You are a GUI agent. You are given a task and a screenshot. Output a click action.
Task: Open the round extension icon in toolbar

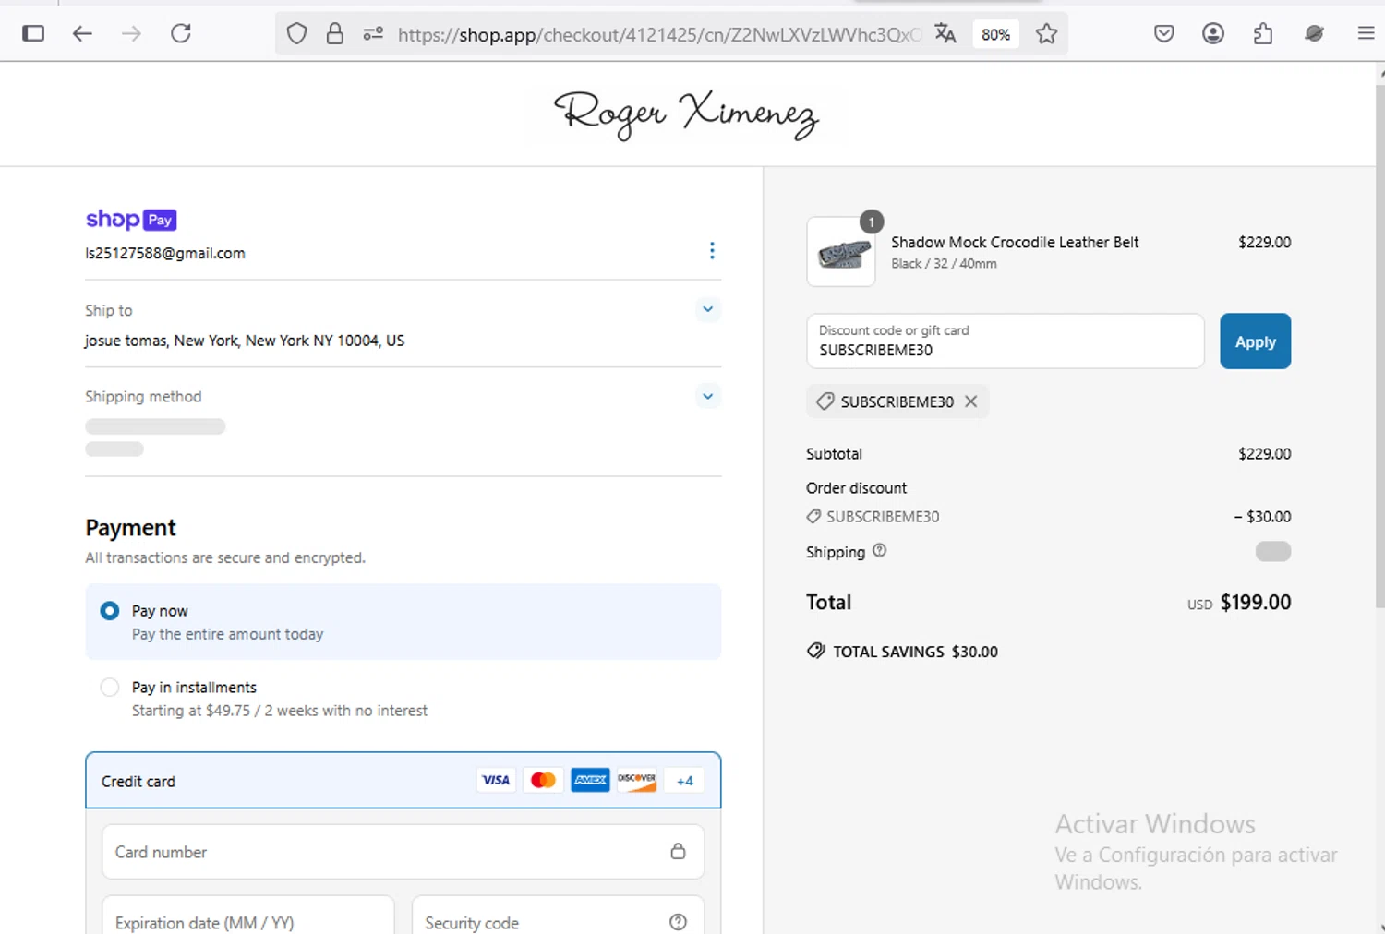point(1314,34)
